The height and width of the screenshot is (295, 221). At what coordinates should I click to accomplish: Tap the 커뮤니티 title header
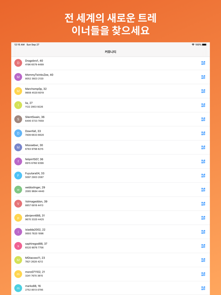tap(110, 52)
